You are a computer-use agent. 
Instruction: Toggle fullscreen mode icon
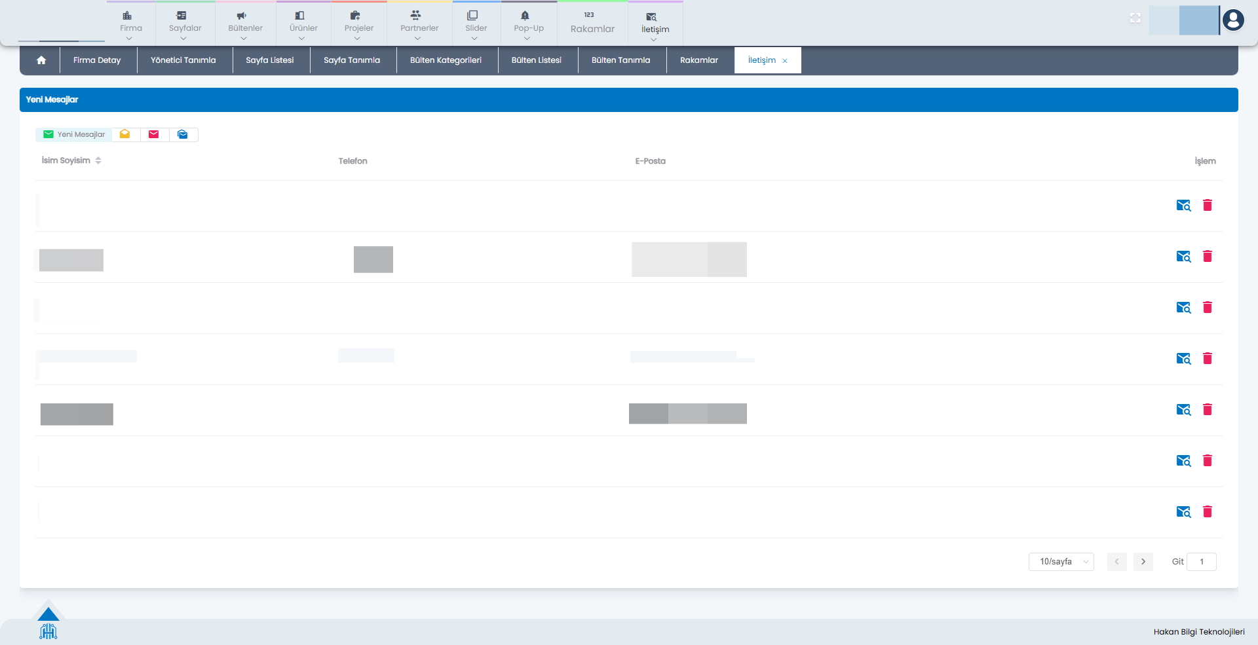click(1135, 18)
